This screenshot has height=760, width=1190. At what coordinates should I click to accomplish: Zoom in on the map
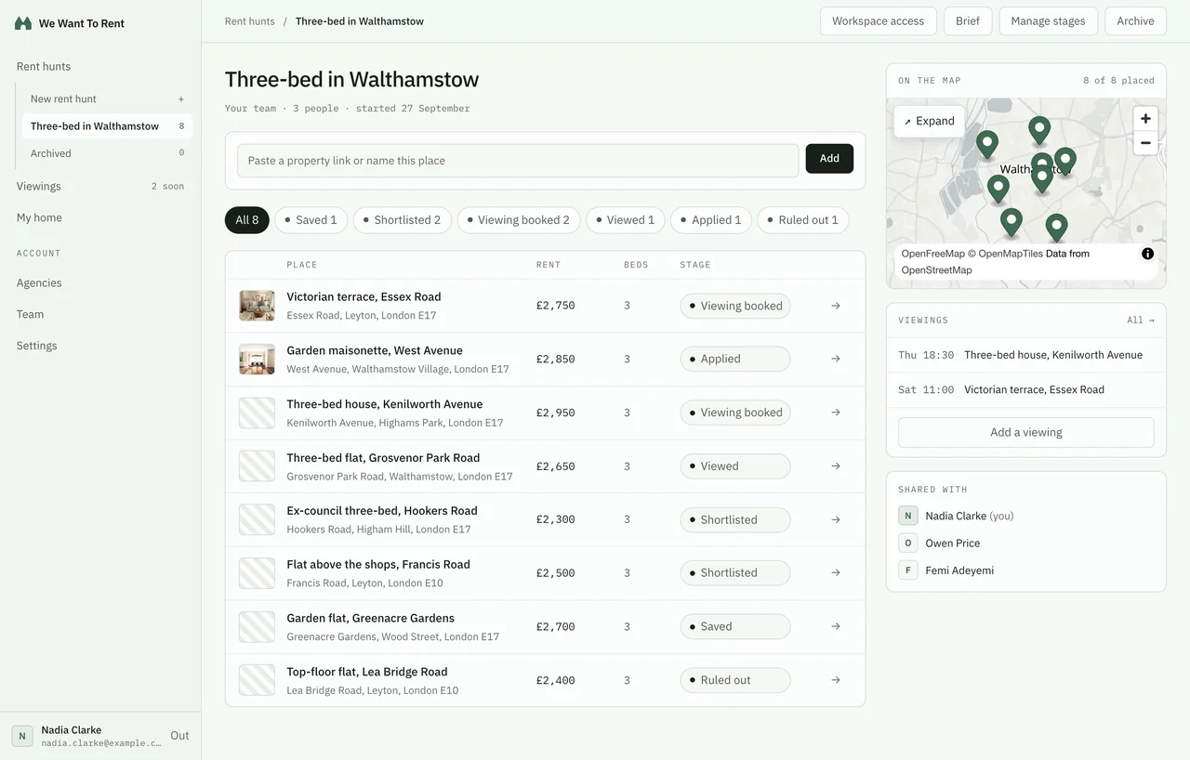1145,119
